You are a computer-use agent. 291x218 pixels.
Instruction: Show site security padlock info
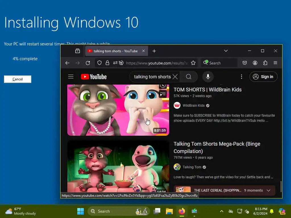click(107, 63)
